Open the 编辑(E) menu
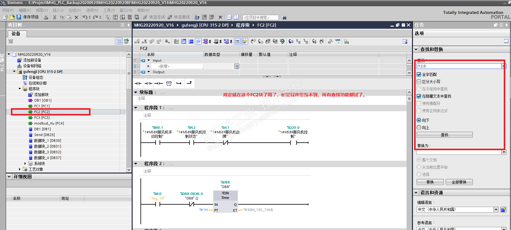 25,10
